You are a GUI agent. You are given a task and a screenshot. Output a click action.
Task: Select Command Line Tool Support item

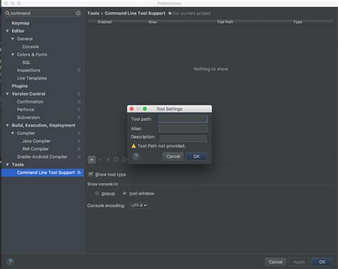pyautogui.click(x=43, y=172)
